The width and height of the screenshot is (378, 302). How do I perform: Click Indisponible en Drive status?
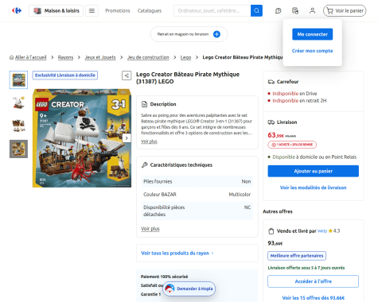click(294, 94)
